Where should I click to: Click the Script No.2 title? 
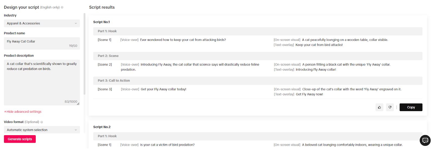102,127
